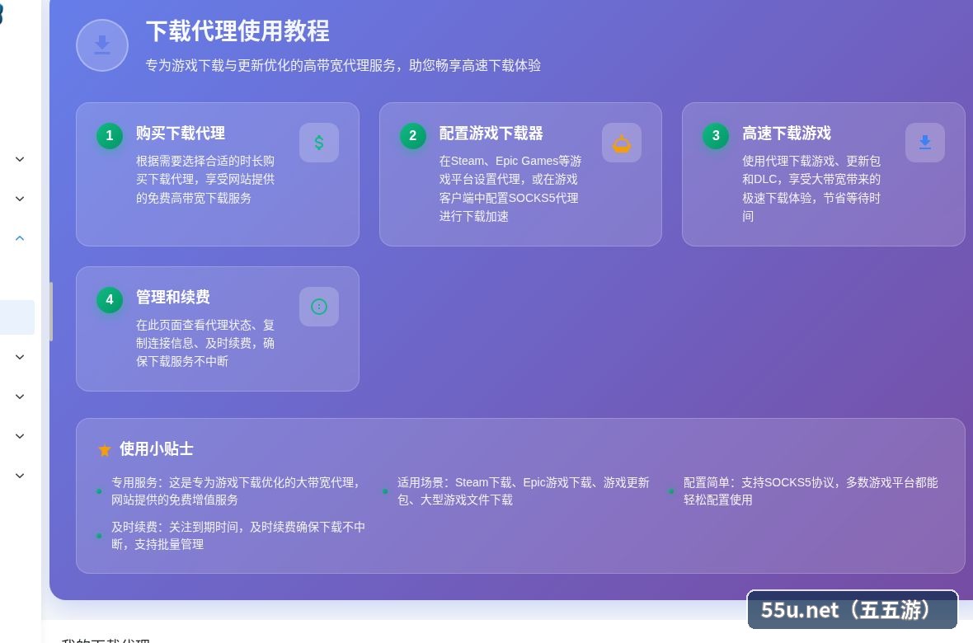The width and height of the screenshot is (973, 643).
Task: Click the tip starting with 专用服务
Action: 235,491
